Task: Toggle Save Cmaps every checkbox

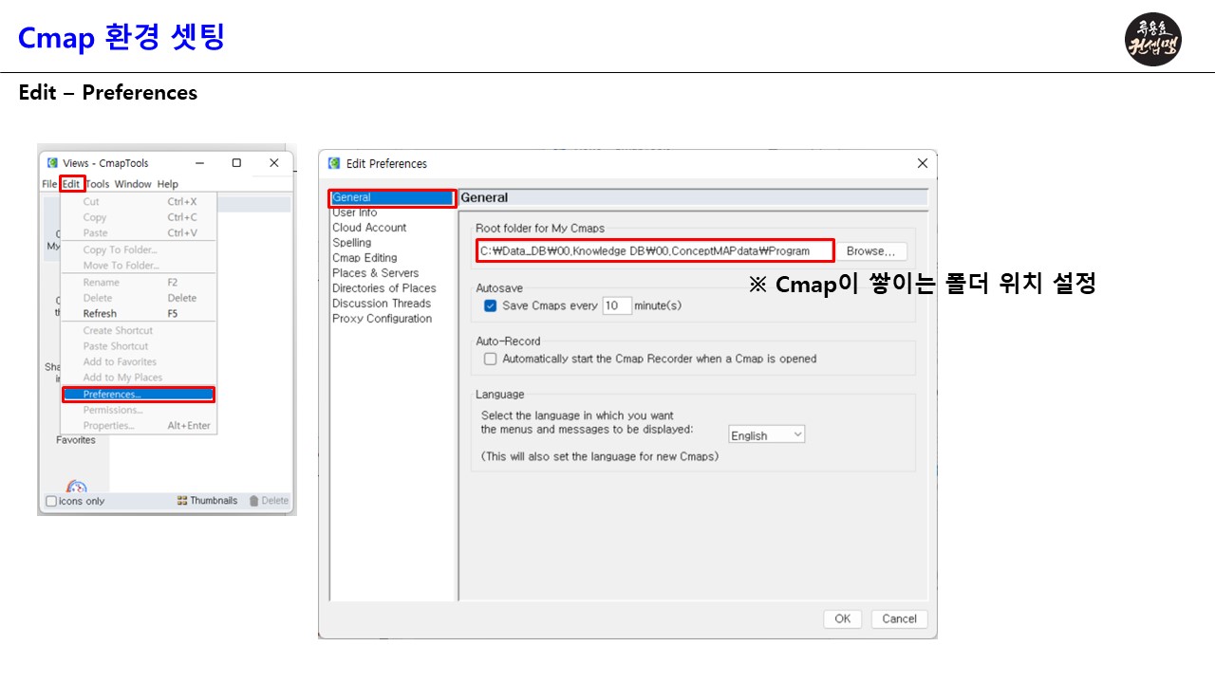Action: 491,305
